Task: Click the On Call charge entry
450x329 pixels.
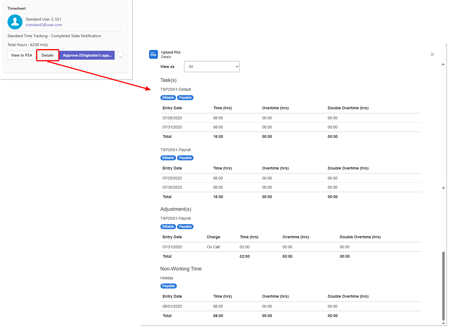Action: click(x=213, y=247)
